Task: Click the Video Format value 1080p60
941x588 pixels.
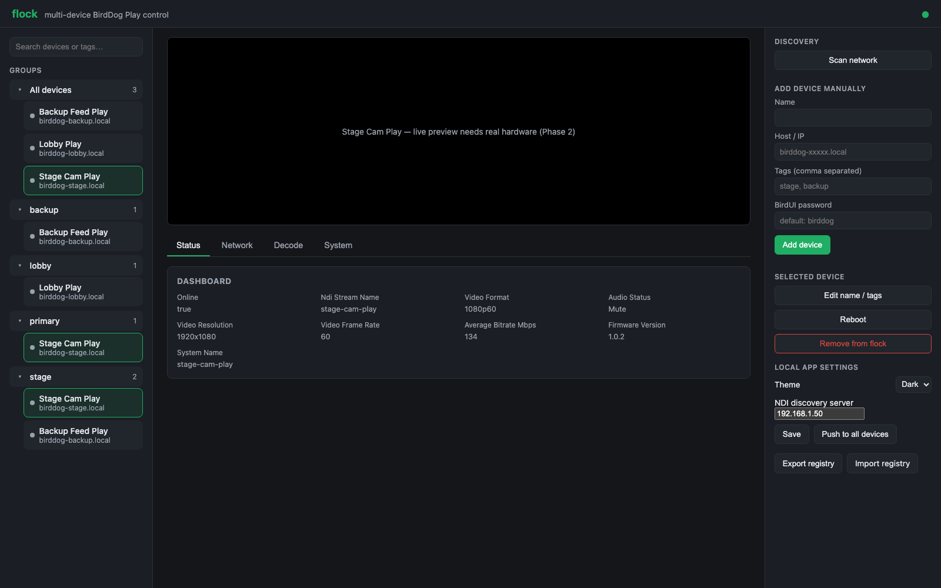Action: pos(480,309)
